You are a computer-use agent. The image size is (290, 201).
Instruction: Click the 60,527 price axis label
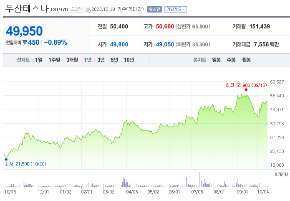pos(277,82)
